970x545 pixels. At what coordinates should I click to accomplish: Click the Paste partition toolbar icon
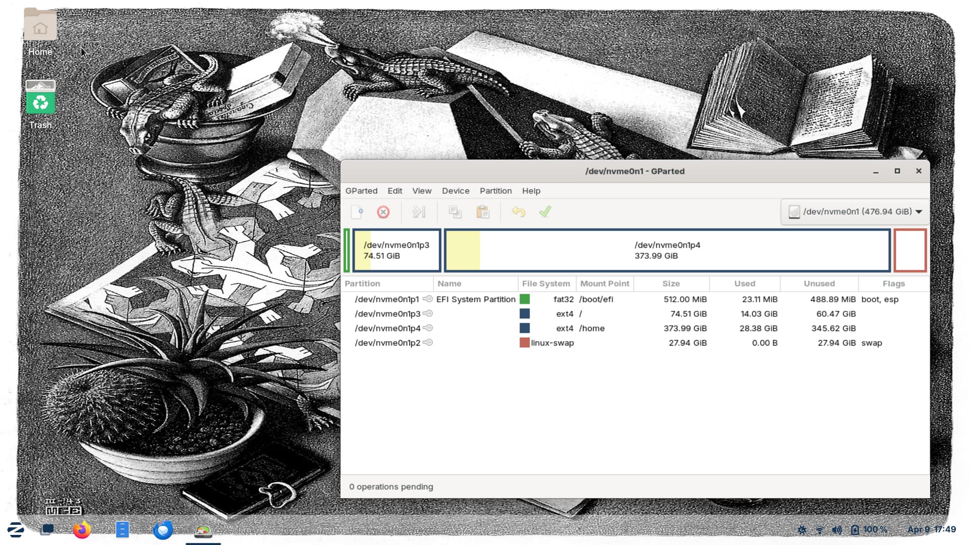[x=483, y=212]
